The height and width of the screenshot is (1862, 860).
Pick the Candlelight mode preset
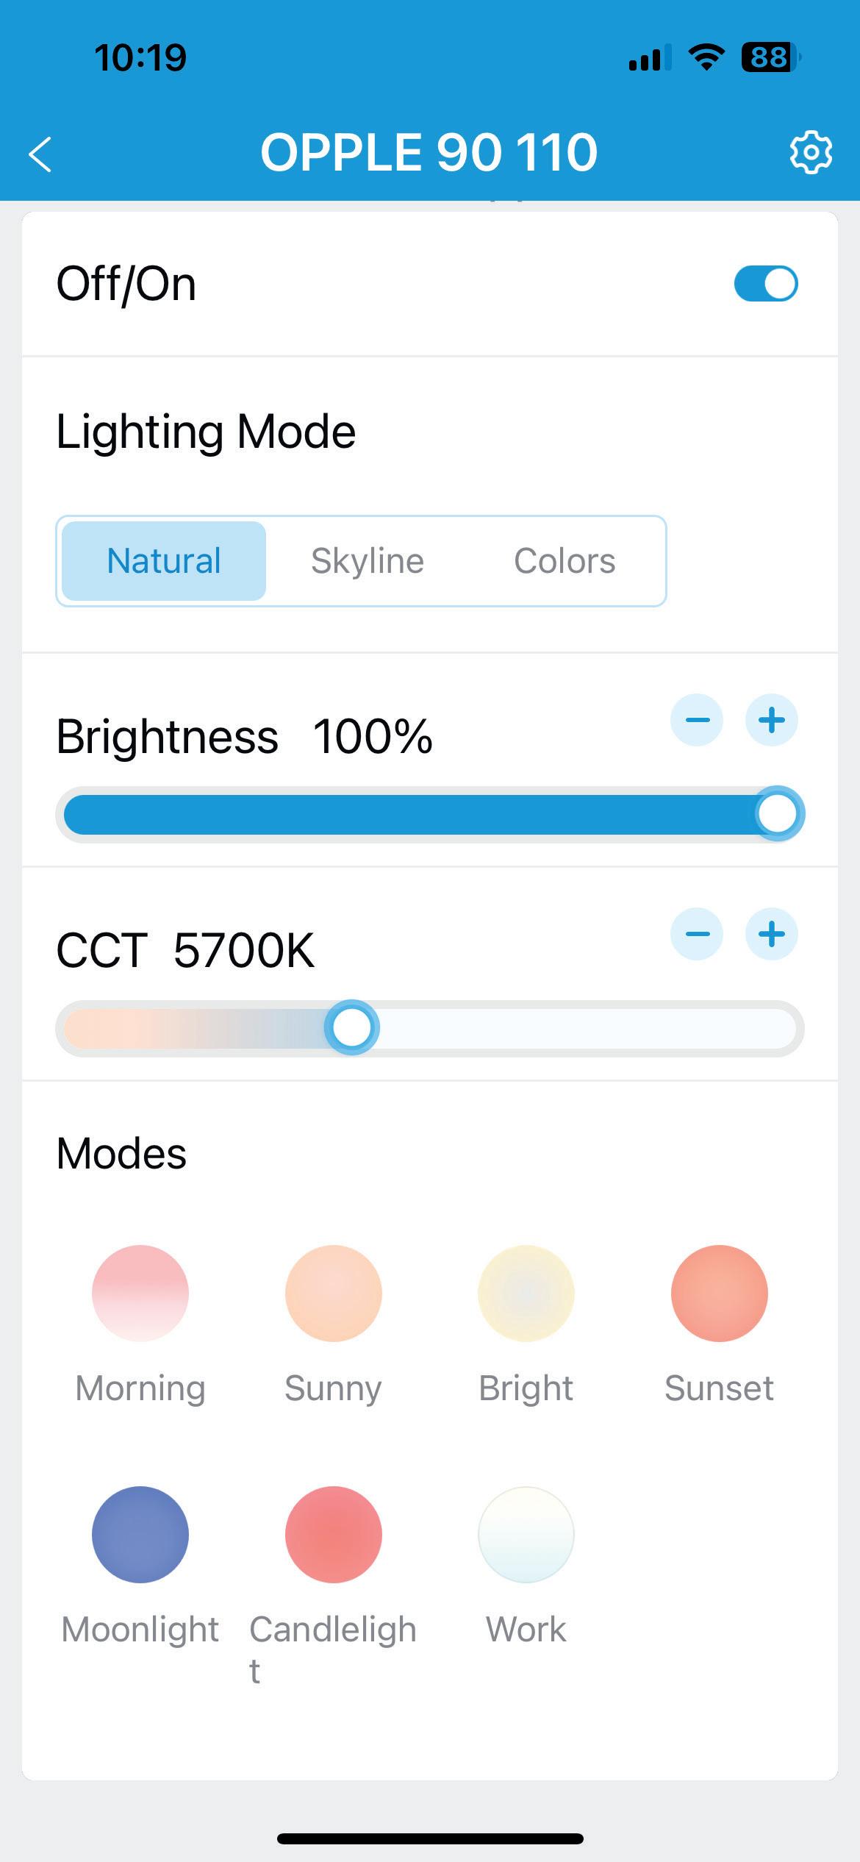(333, 1535)
